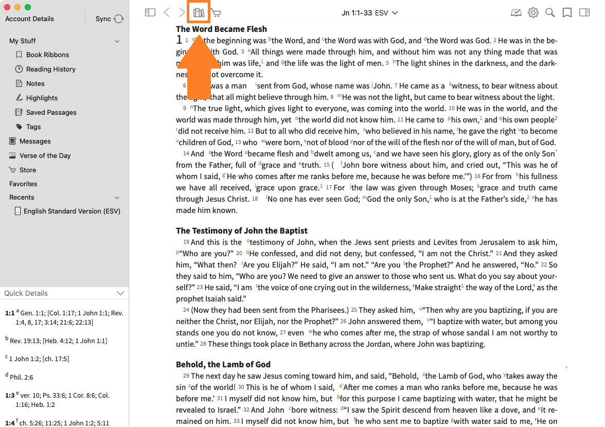Collapse the Quick Details panel
The width and height of the screenshot is (605, 427).
point(120,293)
